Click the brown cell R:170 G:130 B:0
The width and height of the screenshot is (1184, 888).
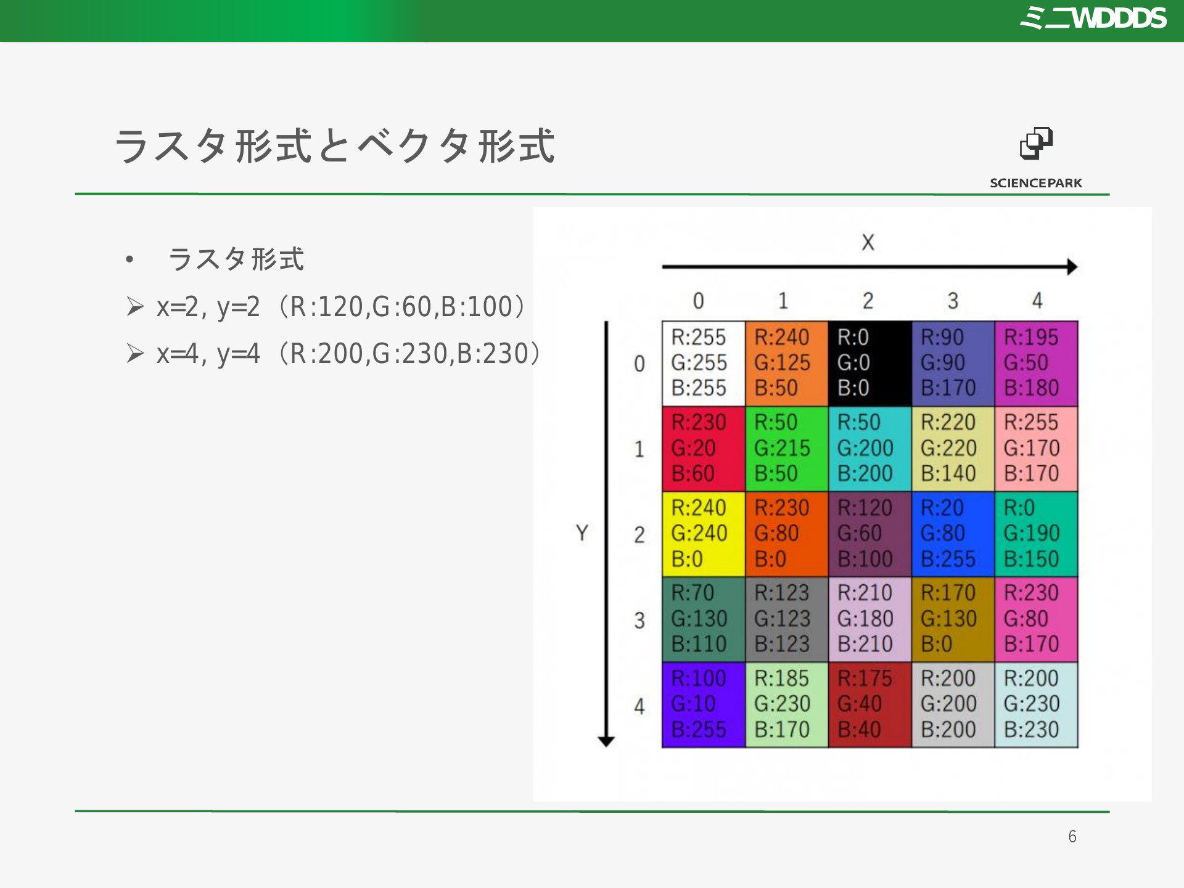coord(953,619)
